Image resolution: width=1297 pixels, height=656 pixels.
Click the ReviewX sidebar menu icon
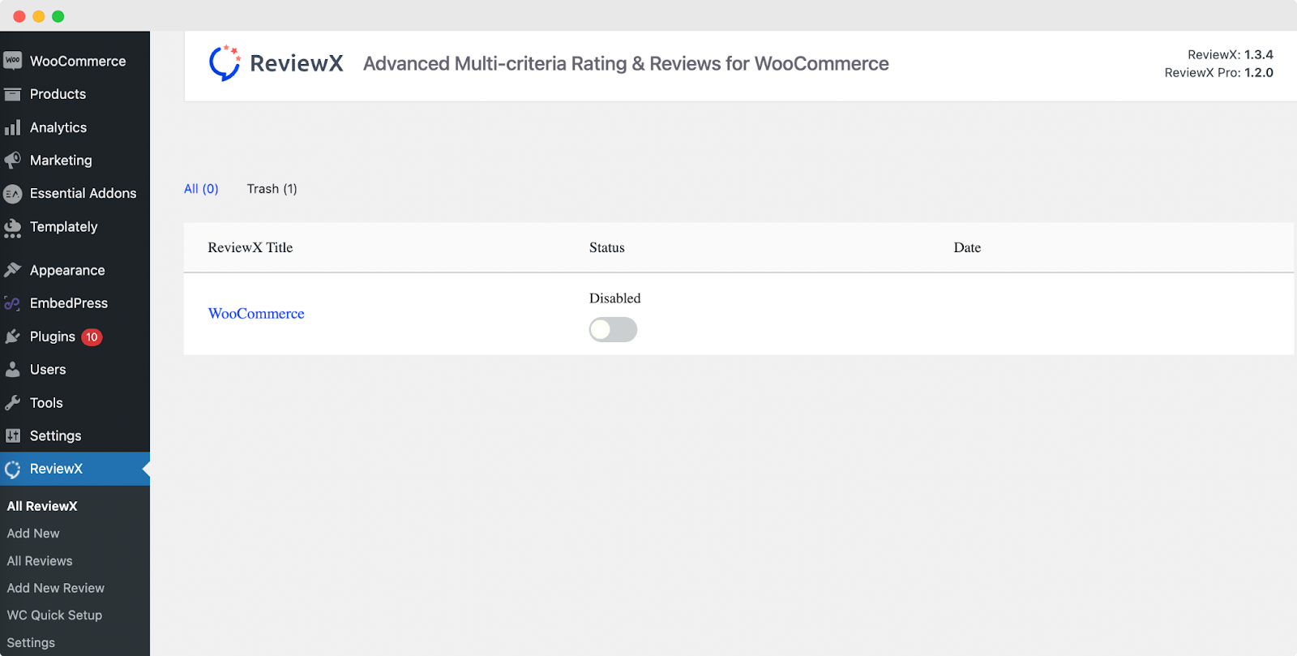(x=12, y=469)
